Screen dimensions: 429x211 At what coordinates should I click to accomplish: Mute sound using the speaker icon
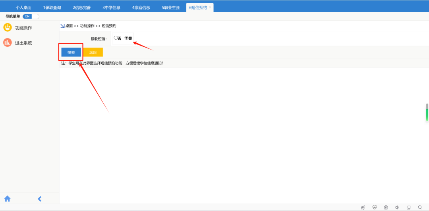pyautogui.click(x=397, y=207)
